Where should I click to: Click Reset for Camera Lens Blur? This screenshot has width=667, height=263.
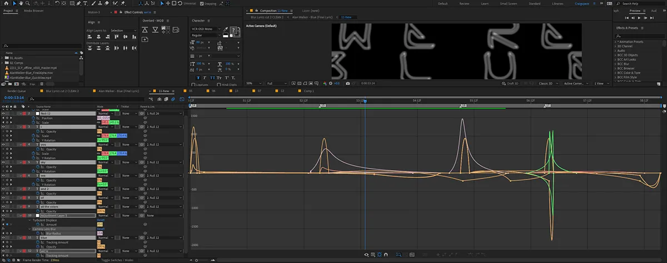[x=101, y=229]
